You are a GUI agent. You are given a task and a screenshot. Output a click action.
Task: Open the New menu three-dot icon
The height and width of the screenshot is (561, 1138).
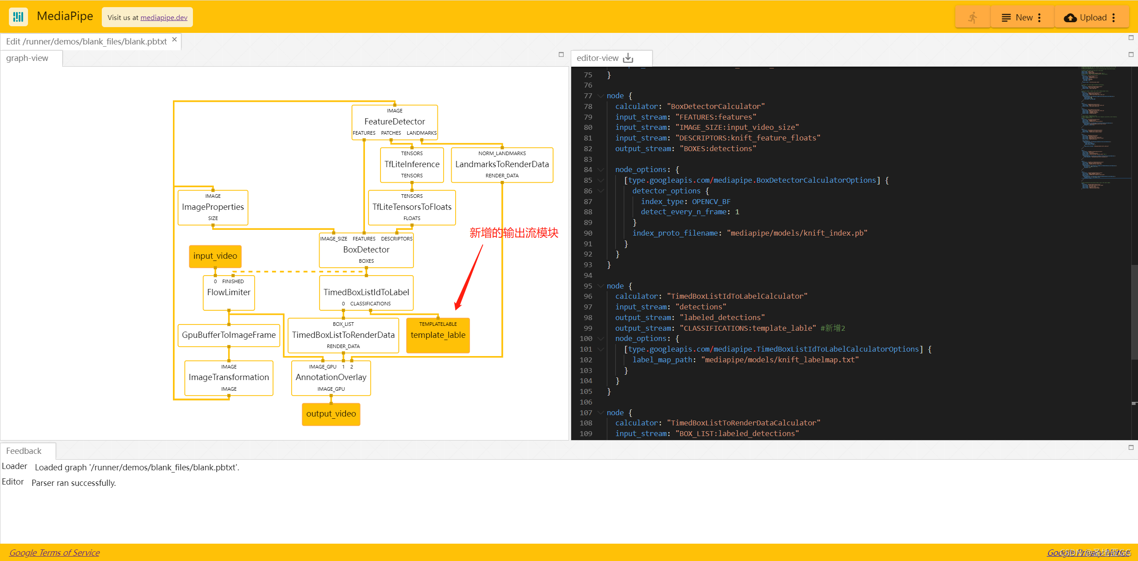[x=1039, y=17]
